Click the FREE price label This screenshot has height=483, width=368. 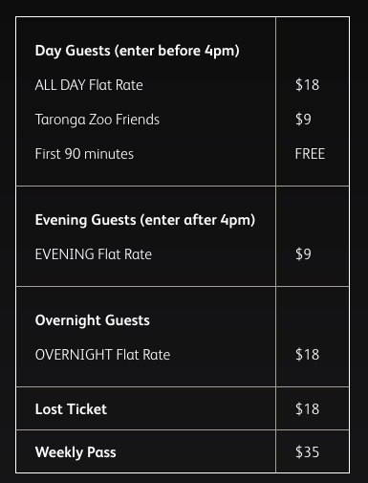pos(310,154)
